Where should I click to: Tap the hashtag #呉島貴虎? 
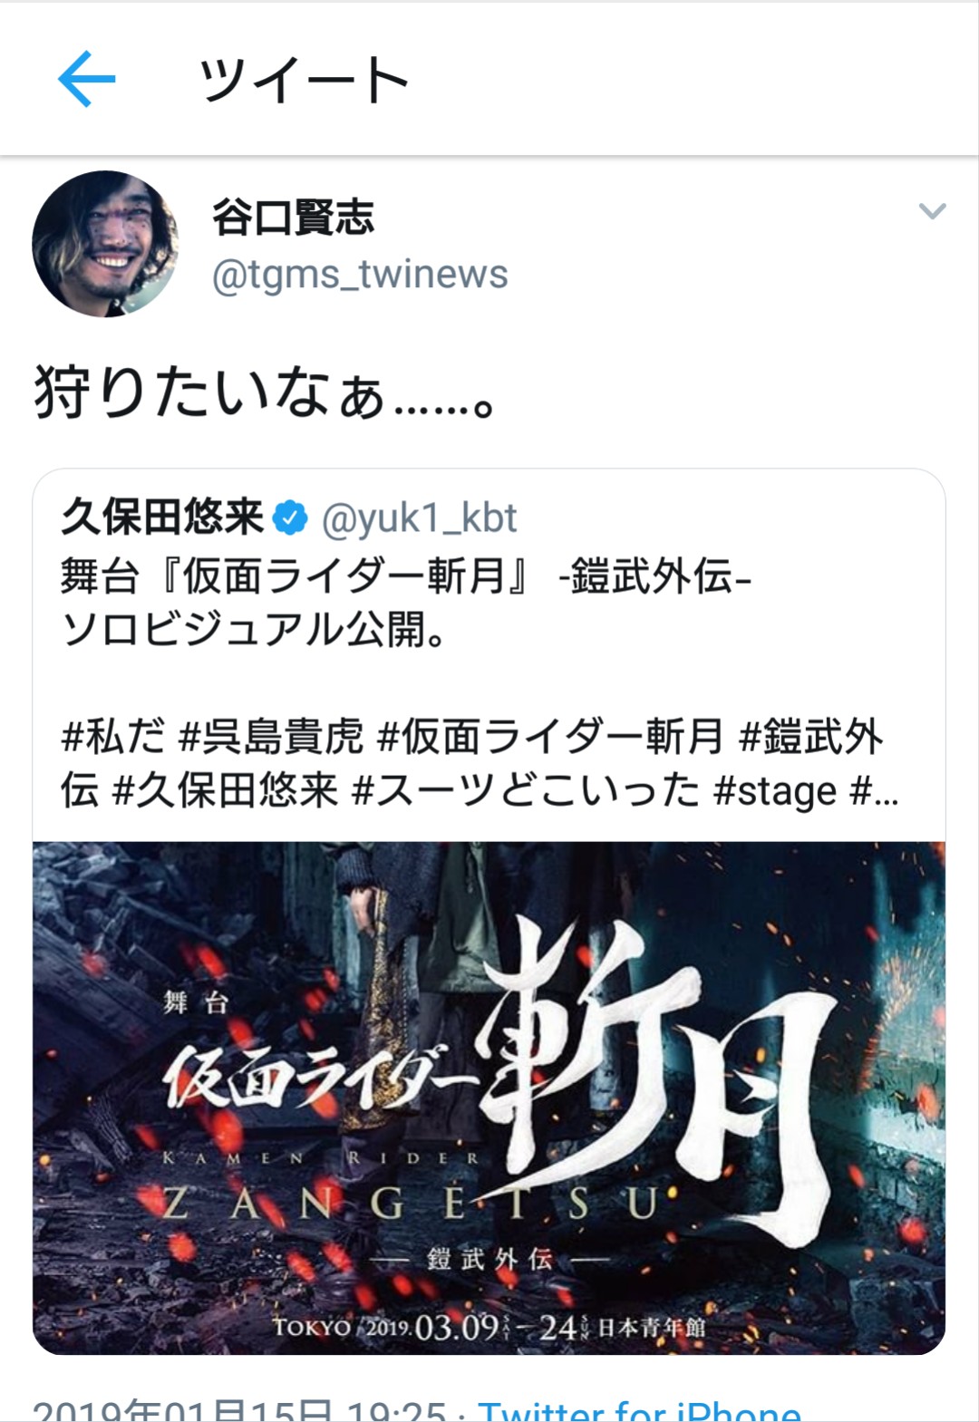270,736
